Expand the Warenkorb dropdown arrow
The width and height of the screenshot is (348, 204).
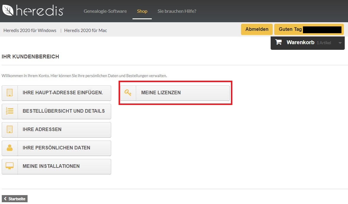tap(340, 43)
